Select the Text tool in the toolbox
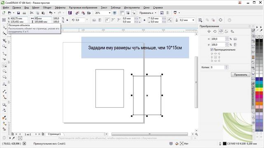 [4, 84]
